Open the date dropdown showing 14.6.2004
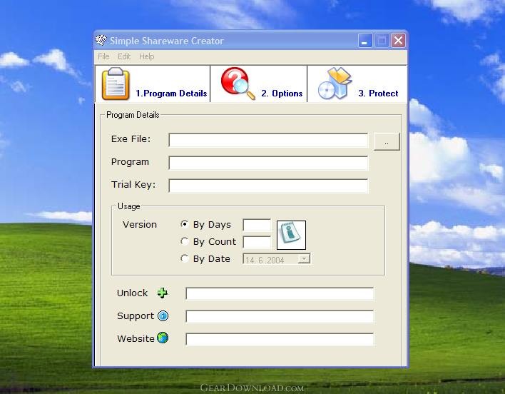The height and width of the screenshot is (394, 505). tap(304, 258)
